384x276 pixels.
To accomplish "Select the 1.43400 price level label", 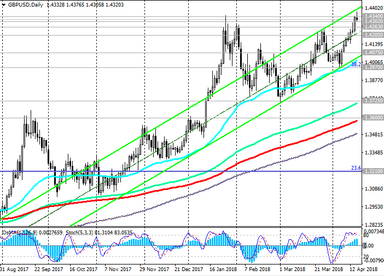I will coord(373,18).
